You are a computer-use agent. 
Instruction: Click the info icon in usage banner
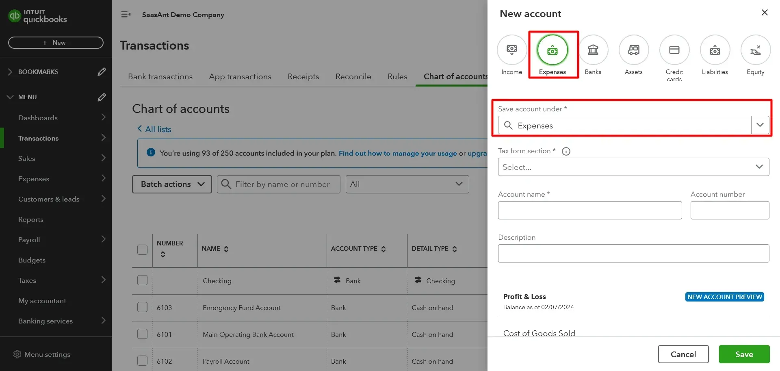click(x=151, y=152)
